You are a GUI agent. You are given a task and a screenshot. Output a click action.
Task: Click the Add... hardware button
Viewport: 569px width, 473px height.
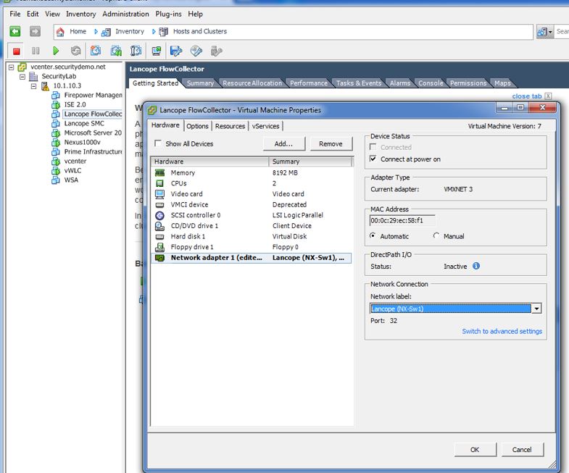click(x=283, y=143)
